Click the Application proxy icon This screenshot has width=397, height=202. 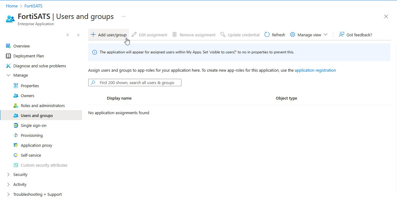[16, 145]
